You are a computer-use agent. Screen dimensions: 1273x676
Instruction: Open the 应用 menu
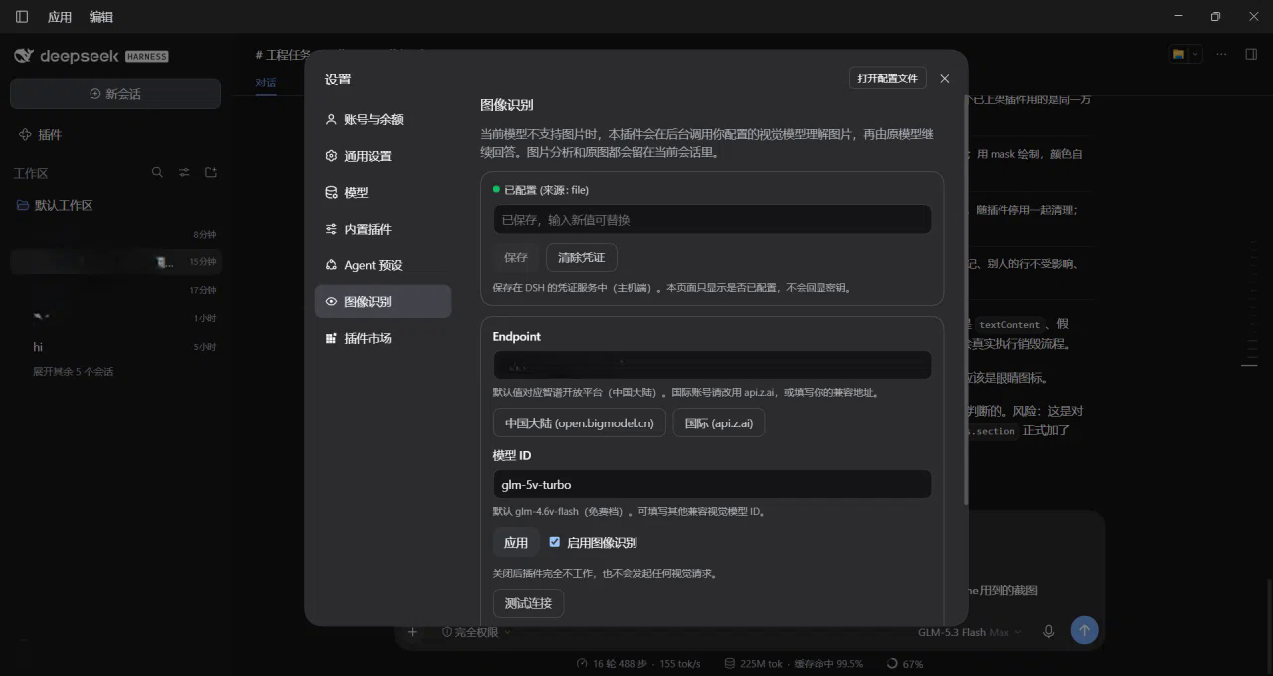click(60, 17)
